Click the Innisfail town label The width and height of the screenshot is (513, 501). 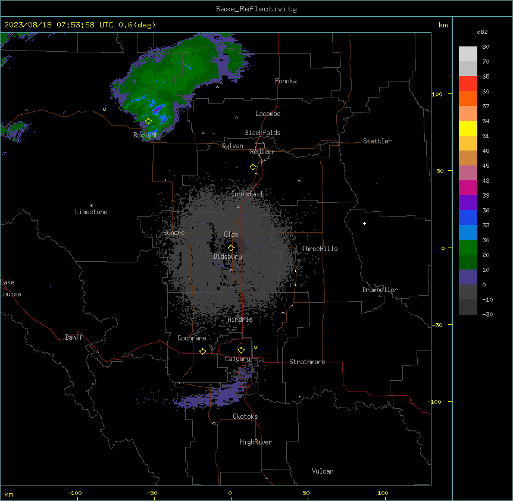point(248,194)
